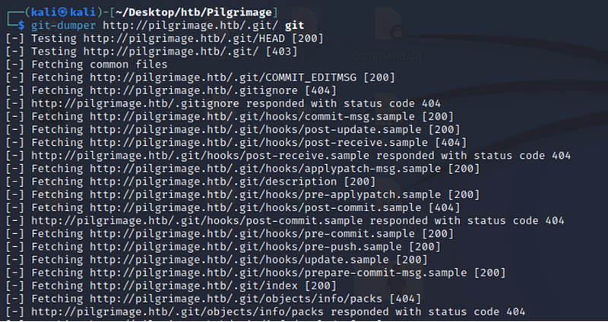This screenshot has height=322, width=608.
Task: Click the pre-commit.sample hook URL
Action: 252,234
